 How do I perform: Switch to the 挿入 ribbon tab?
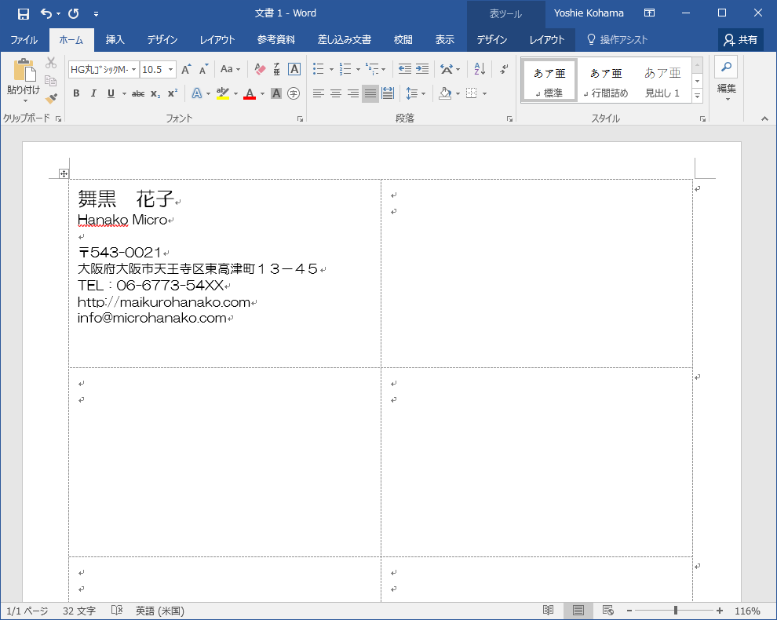[115, 39]
